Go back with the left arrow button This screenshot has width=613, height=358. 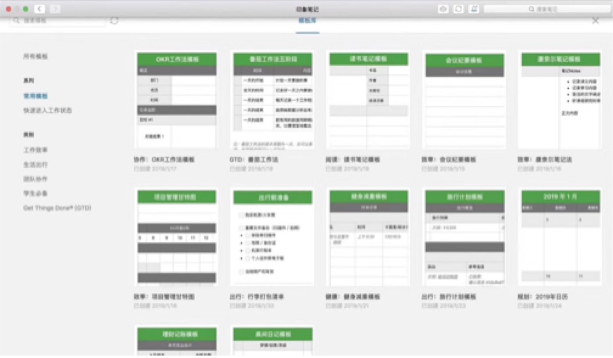[x=40, y=9]
